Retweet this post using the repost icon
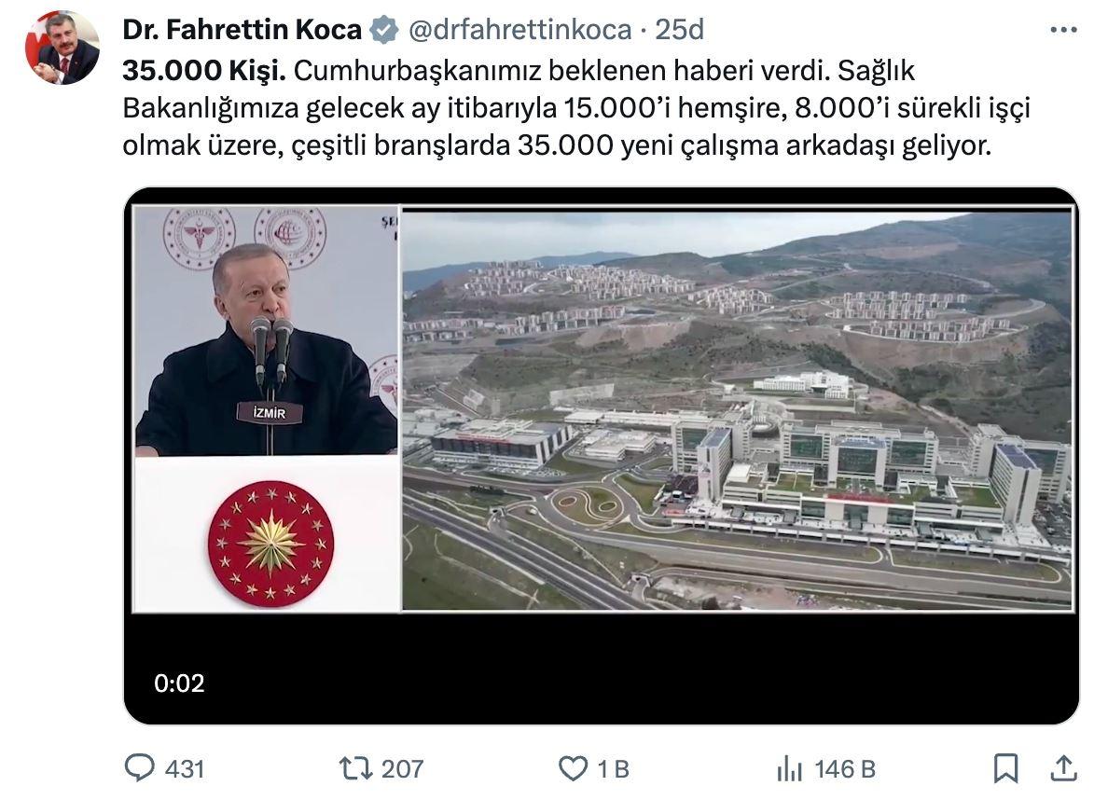 356,768
